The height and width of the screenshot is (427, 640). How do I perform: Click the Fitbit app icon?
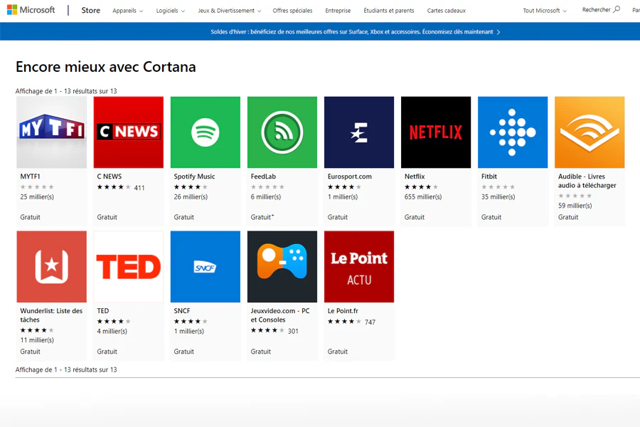click(513, 132)
